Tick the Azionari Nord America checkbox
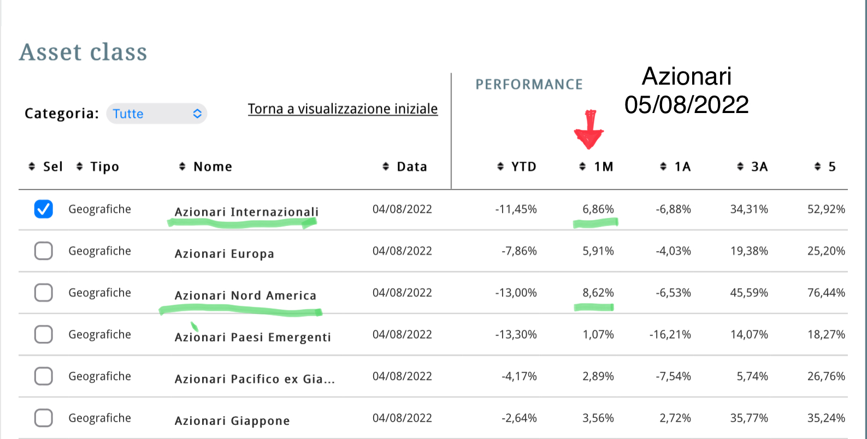This screenshot has width=867, height=439. coord(44,293)
